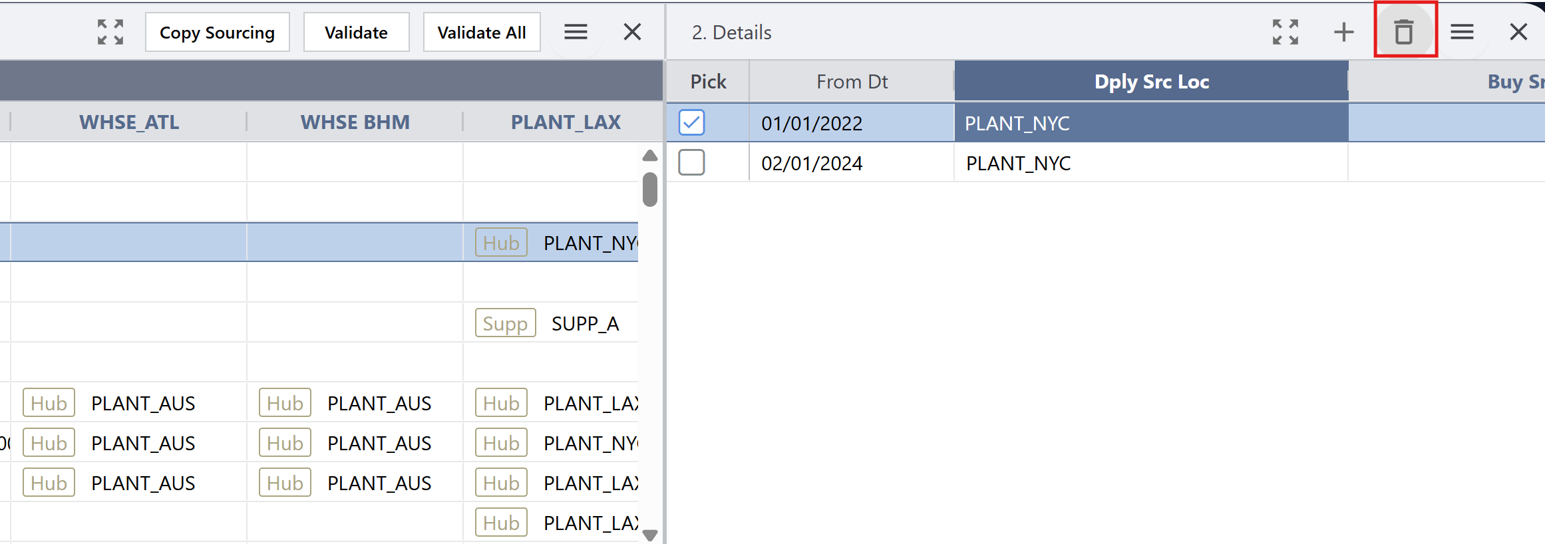Viewport: 1545px width, 544px height.
Task: Expand the left sourcing panel to fullscreen
Action: tap(110, 32)
